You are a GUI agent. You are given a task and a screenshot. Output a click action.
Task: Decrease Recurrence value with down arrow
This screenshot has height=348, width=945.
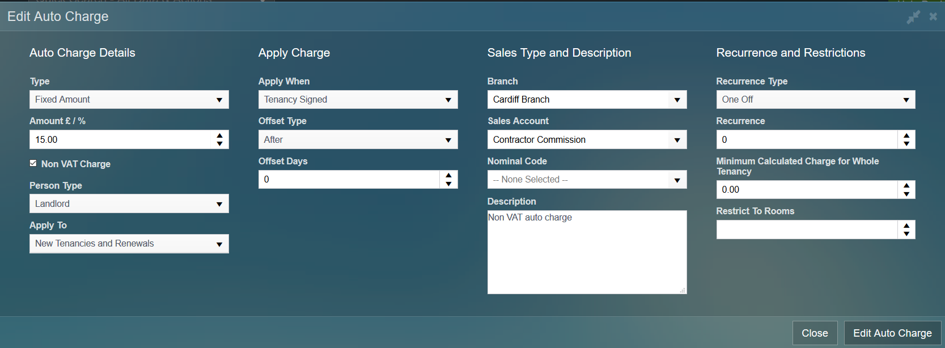tap(906, 144)
